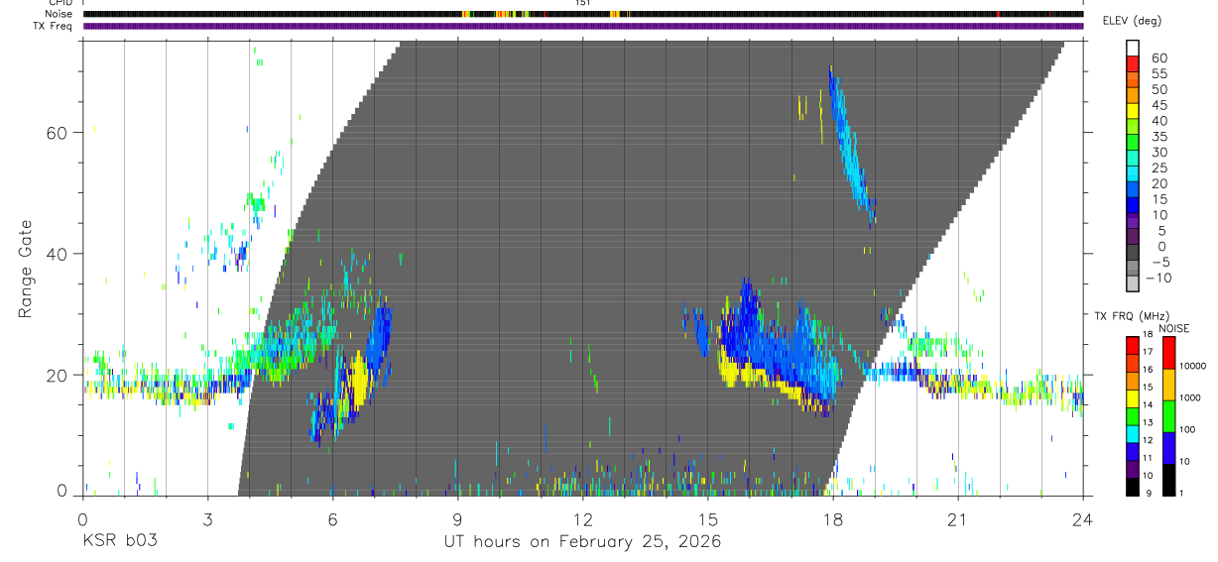Click the '-10' label on the ELEV colorbar
This screenshot has width=1218, height=562.
[x=1160, y=279]
